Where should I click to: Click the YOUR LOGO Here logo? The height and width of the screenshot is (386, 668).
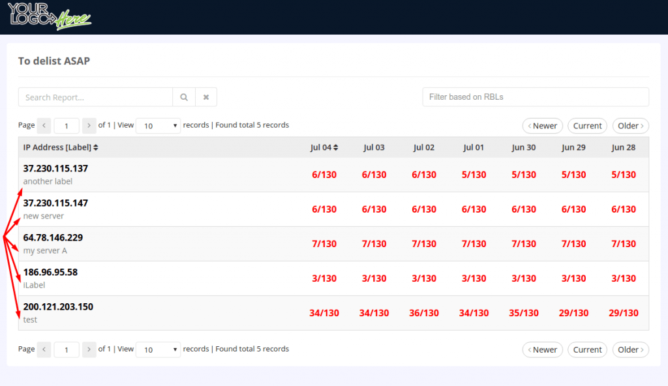50,17
